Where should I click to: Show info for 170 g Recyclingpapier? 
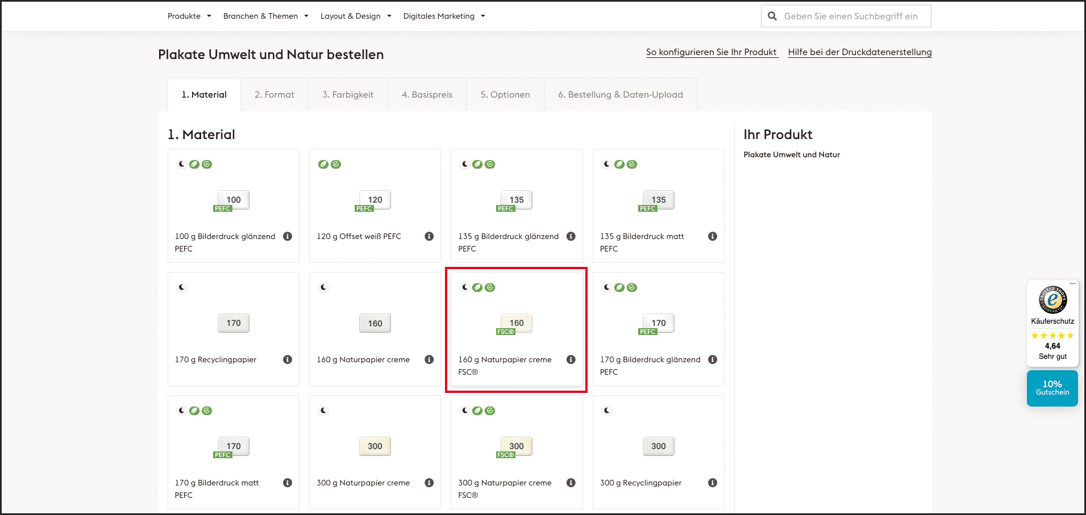click(288, 359)
